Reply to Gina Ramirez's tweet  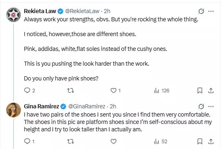pos(29,141)
